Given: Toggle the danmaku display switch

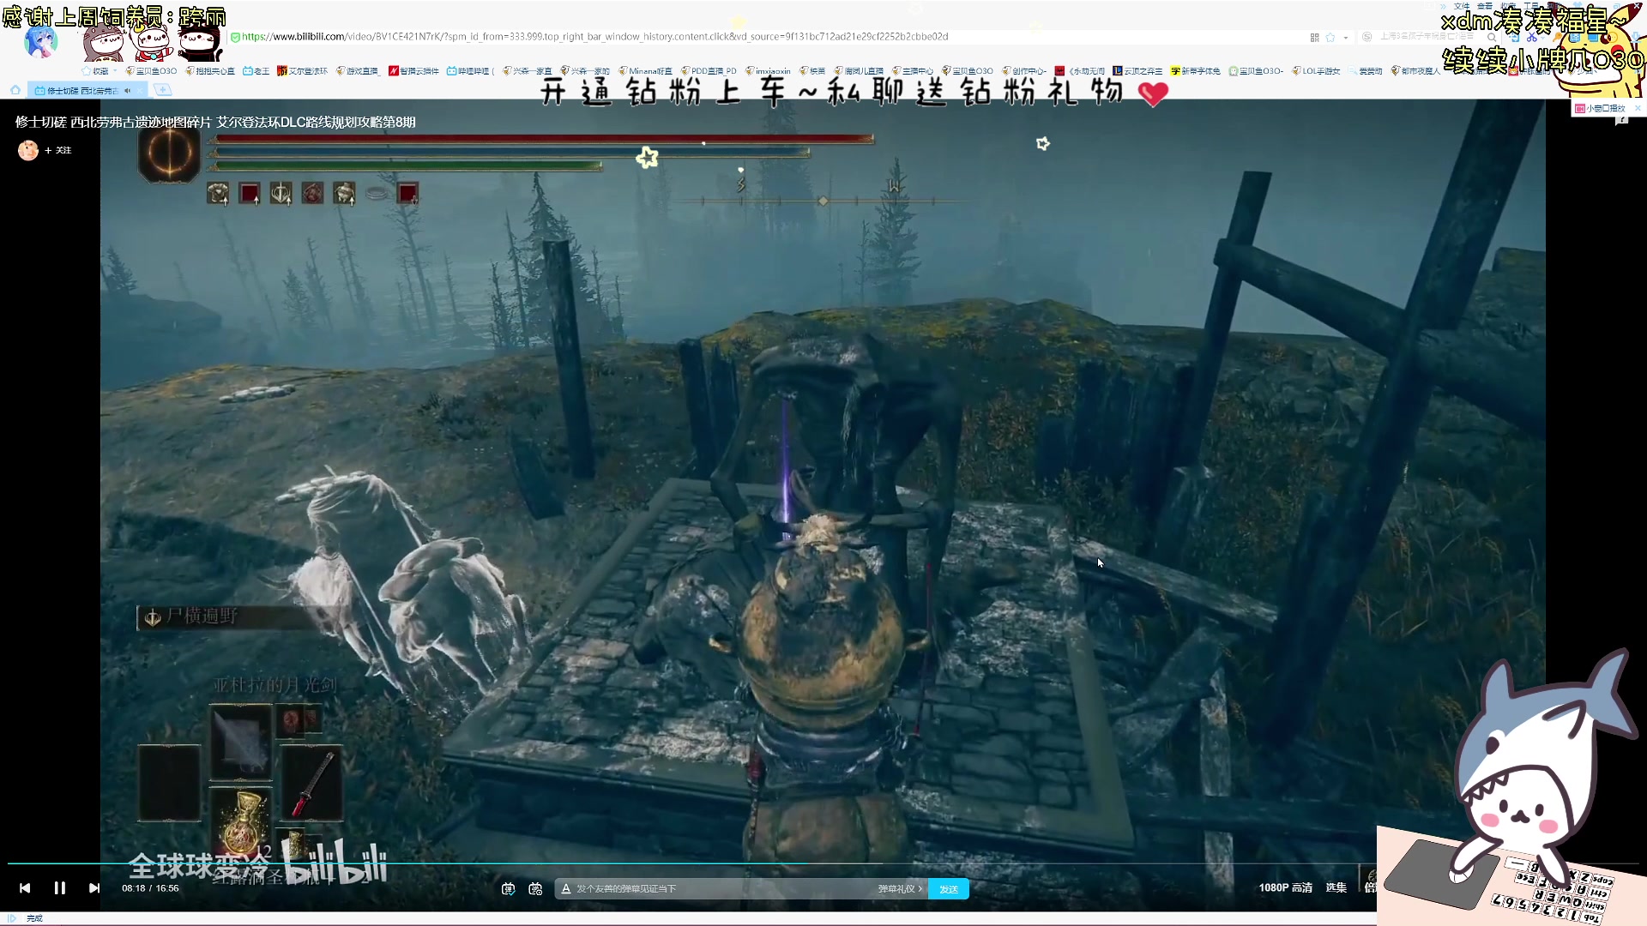Looking at the screenshot, I should coord(508,889).
